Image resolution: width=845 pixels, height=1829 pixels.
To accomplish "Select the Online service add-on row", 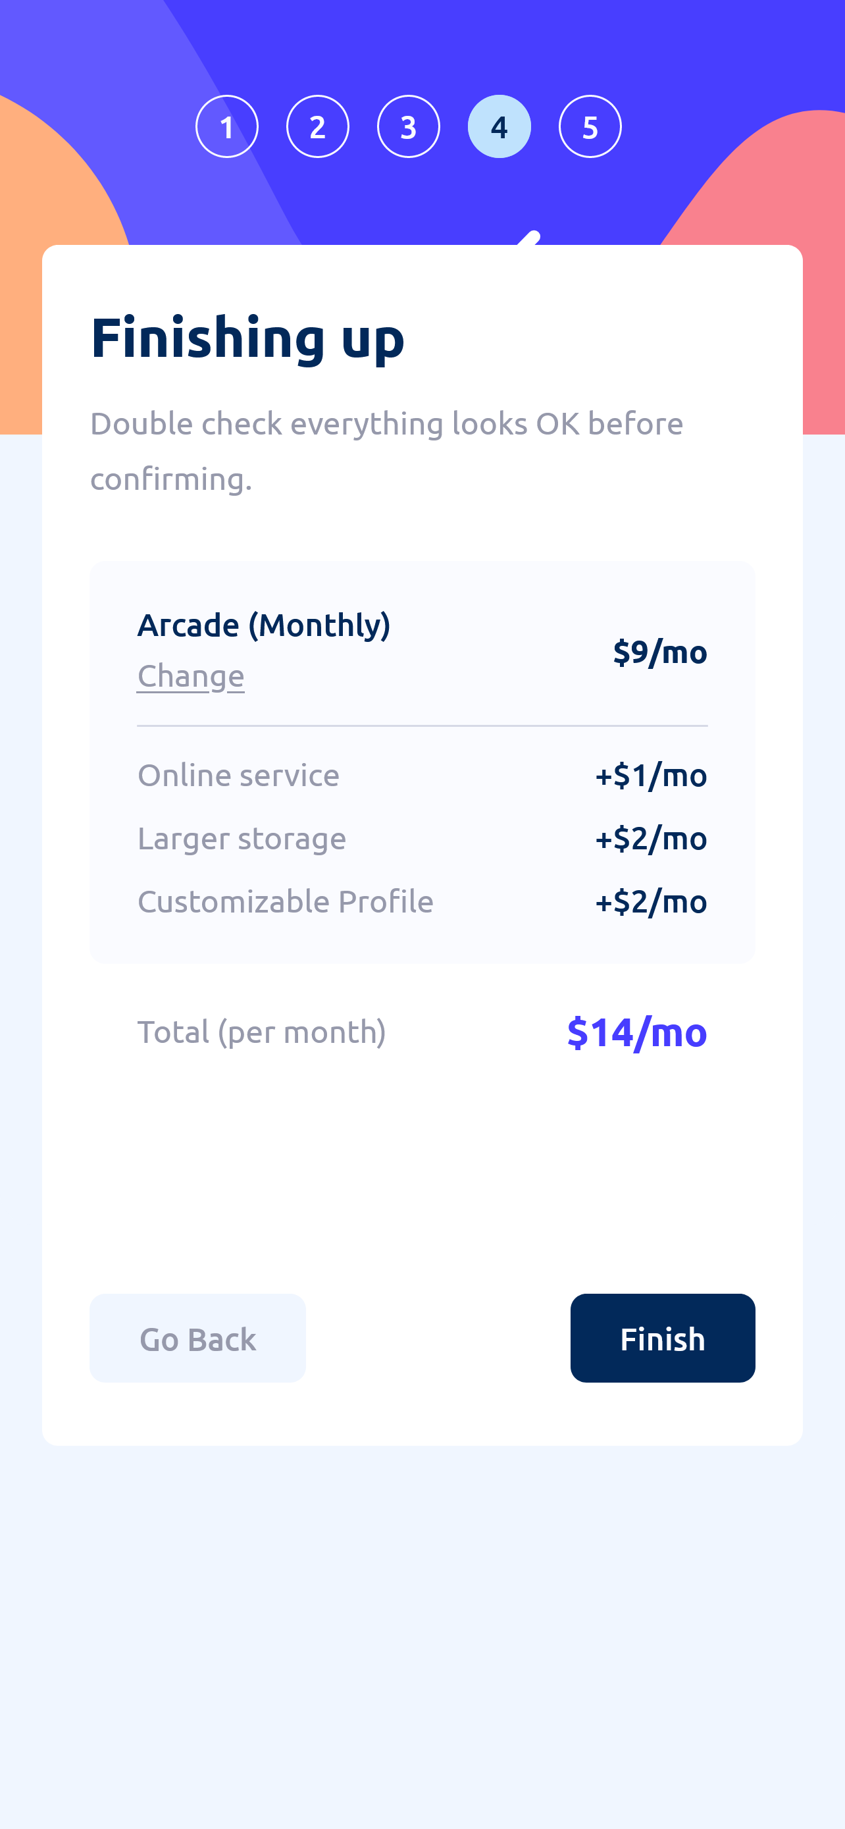I will [422, 776].
